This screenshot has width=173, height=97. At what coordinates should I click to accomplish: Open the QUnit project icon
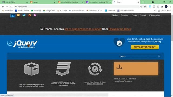point(35,15)
